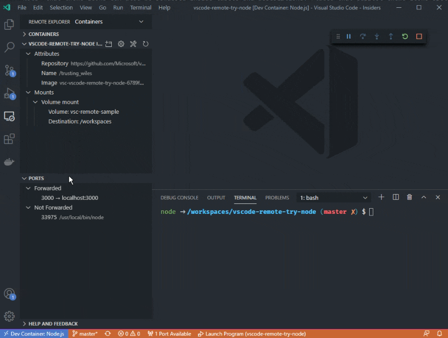Viewport: 448px width, 338px height.
Task: Collapse the Mounts tree node
Action: (28, 92)
